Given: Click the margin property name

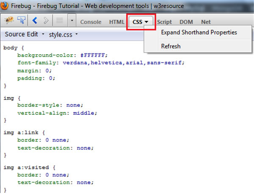Looking at the screenshot, I should [28, 71].
